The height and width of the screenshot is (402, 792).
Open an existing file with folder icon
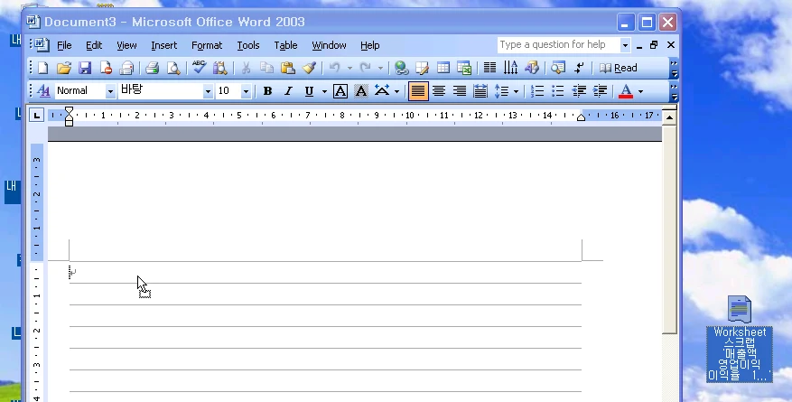pyautogui.click(x=63, y=68)
